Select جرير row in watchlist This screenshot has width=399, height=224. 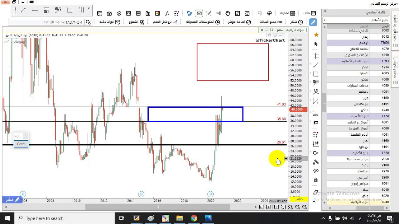pyautogui.click(x=358, y=98)
